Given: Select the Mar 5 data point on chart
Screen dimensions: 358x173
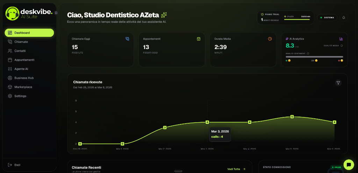Looking at the screenshot, I should (292, 117).
